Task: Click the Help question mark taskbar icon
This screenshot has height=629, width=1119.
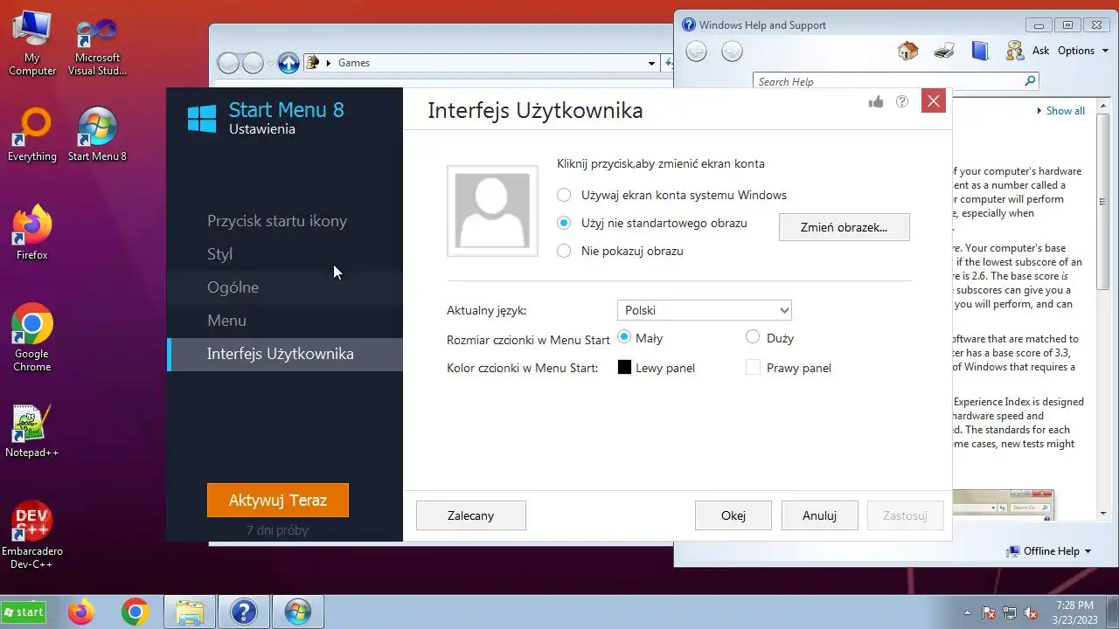Action: [x=243, y=612]
